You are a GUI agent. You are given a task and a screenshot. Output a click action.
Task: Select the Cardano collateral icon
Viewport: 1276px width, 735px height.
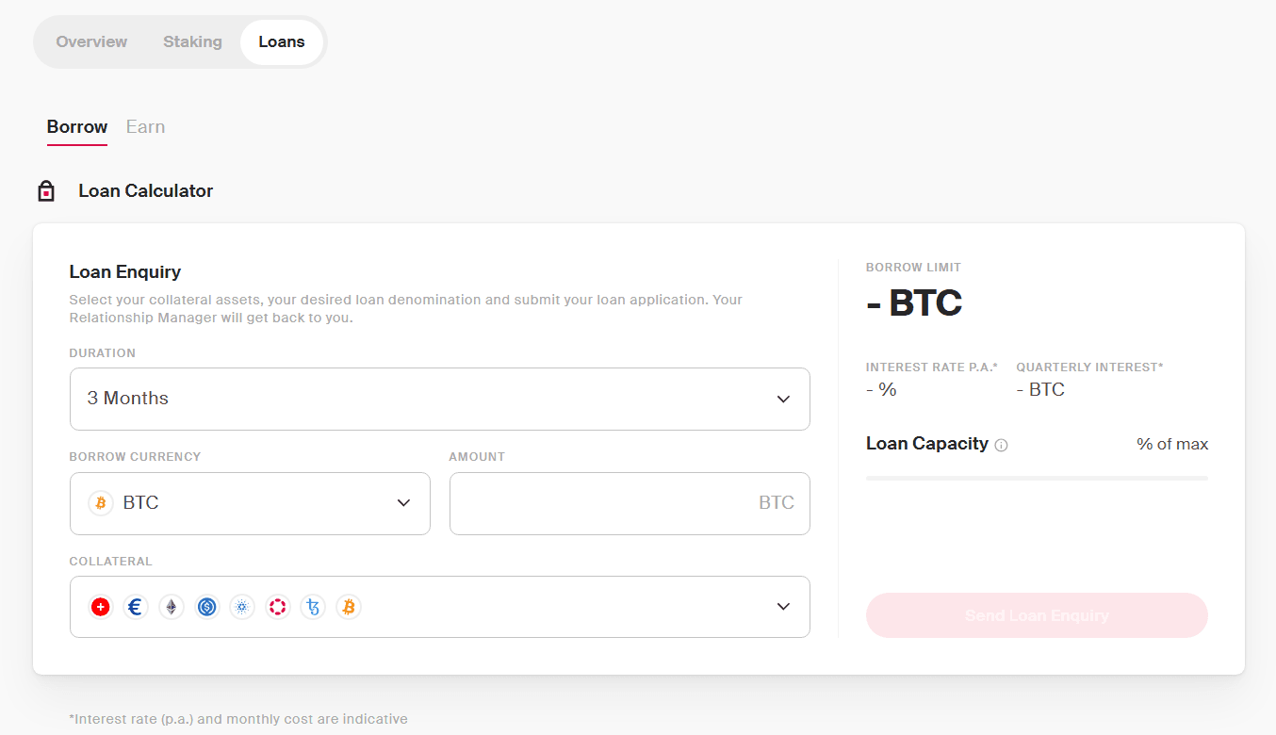pos(242,607)
